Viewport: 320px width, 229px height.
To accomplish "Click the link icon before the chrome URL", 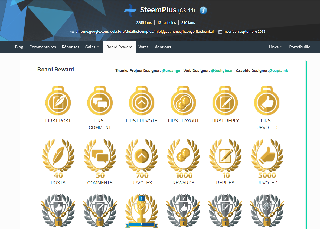I will coord(72,32).
